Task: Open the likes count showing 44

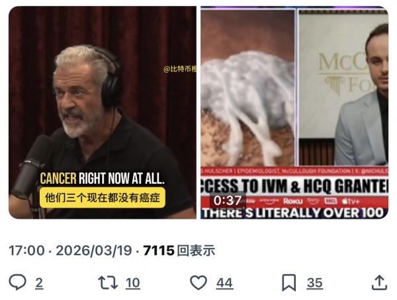Action: (224, 283)
